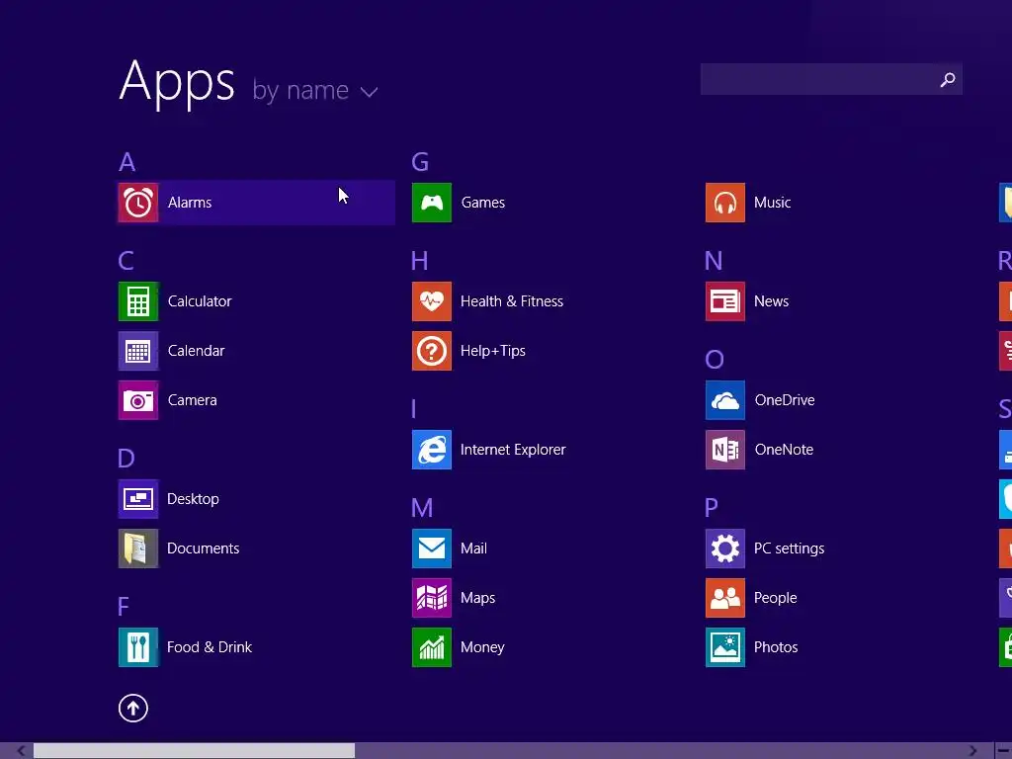Open the PC settings gear icon
This screenshot has height=759, width=1012.
click(x=725, y=548)
